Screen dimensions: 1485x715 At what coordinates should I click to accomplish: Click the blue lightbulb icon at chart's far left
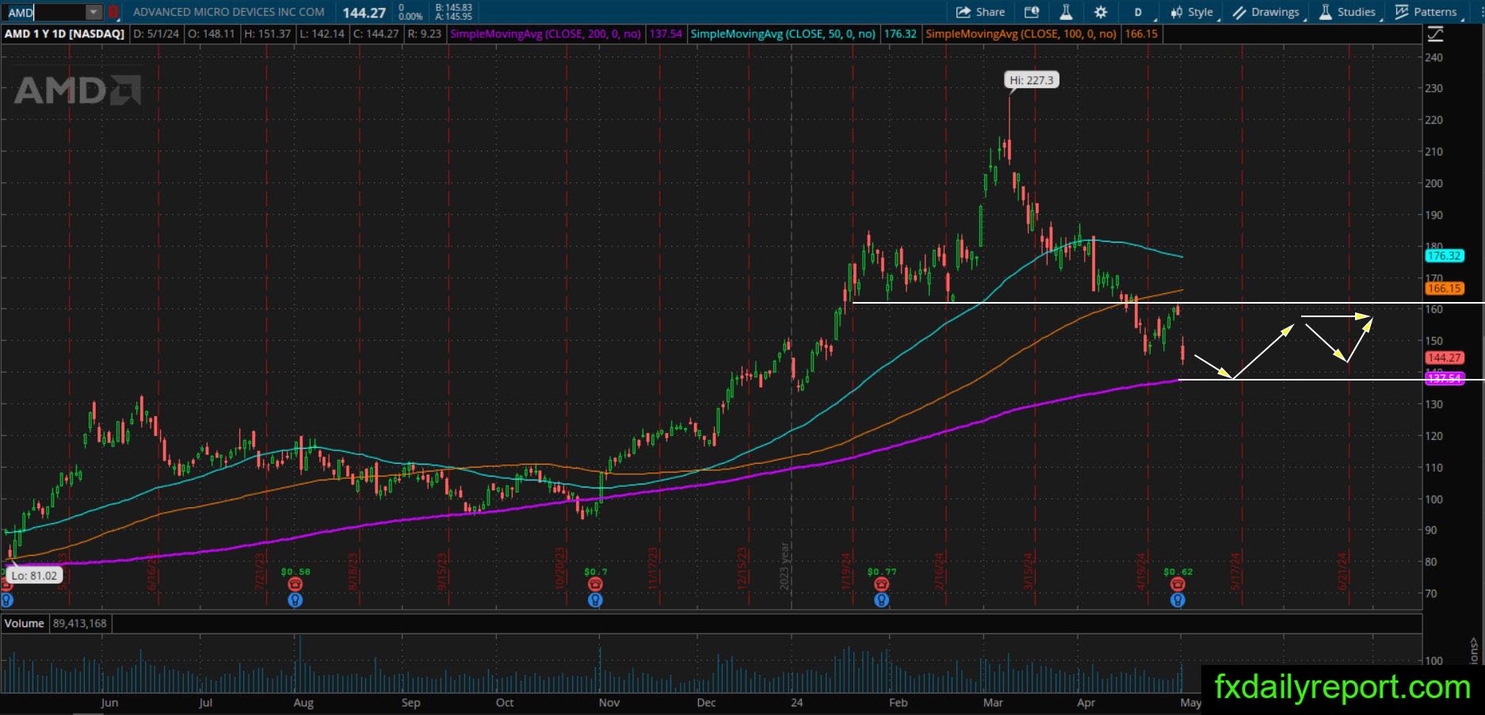(6, 600)
